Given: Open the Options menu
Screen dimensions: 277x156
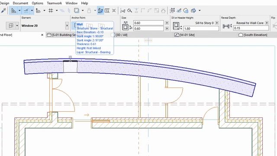Looking at the screenshot, I should 38,3.
